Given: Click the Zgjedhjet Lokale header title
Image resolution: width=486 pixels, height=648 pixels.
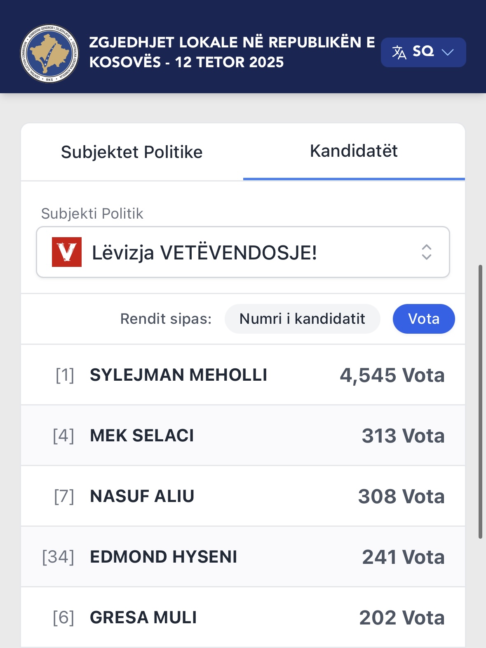Looking at the screenshot, I should click(x=232, y=52).
